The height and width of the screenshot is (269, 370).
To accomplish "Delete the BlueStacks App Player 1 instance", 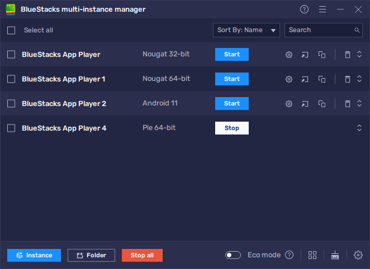I will tap(347, 79).
